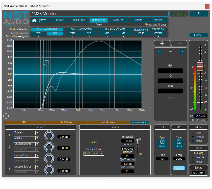Open the Modules tab
The image size is (212, 189).
[x=118, y=20]
